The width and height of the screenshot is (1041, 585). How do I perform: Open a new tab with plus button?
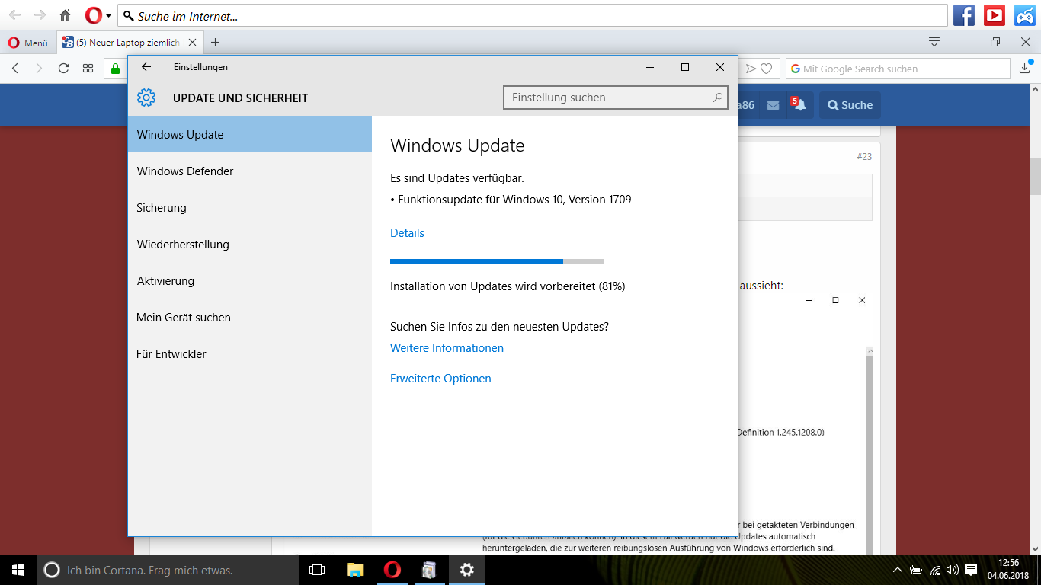[x=215, y=43]
